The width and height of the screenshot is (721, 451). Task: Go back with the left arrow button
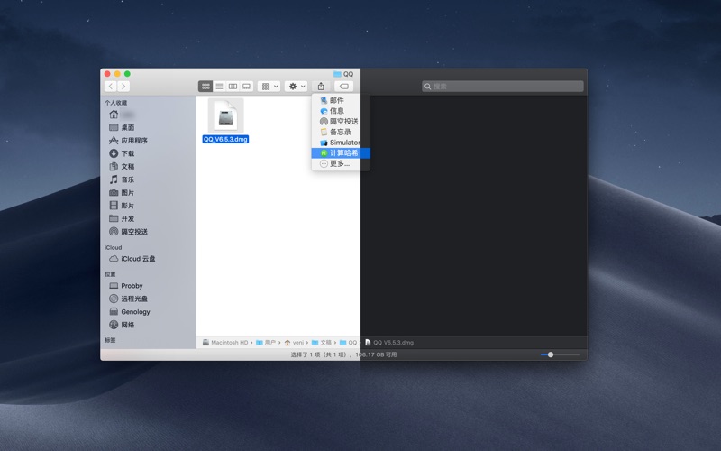tap(111, 87)
